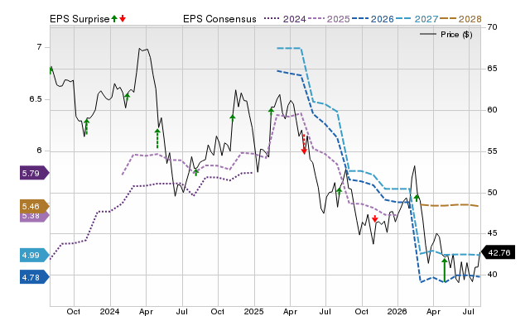The width and height of the screenshot is (530, 316).
Task: Click the 4.78 dark blue value badge
Action: pyautogui.click(x=35, y=277)
